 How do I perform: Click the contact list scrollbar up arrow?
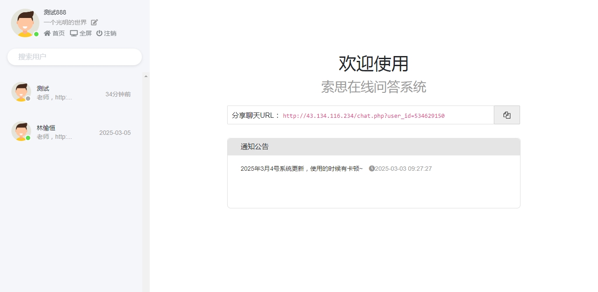pyautogui.click(x=146, y=76)
